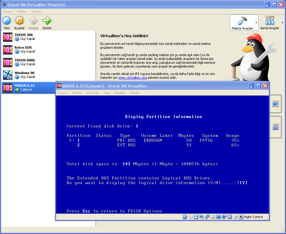286x234 pixels.
Task: Click the hard disk status bar indicator
Action: tap(185, 217)
